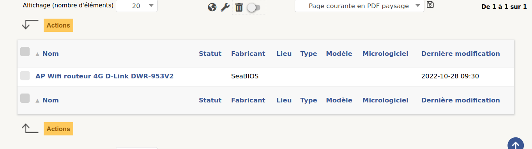Open AP Wifi routeur 4G D-Link DWR-953V2
The width and height of the screenshot is (532, 149).
click(x=104, y=76)
